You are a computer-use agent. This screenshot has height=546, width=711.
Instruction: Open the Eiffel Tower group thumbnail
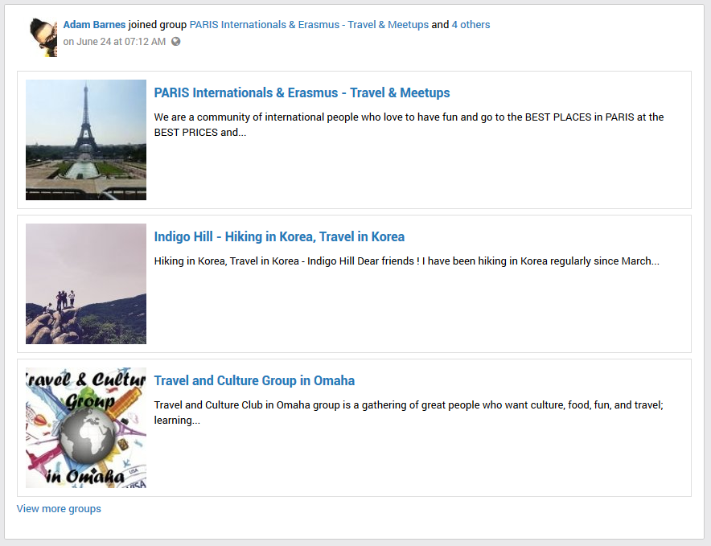86,140
